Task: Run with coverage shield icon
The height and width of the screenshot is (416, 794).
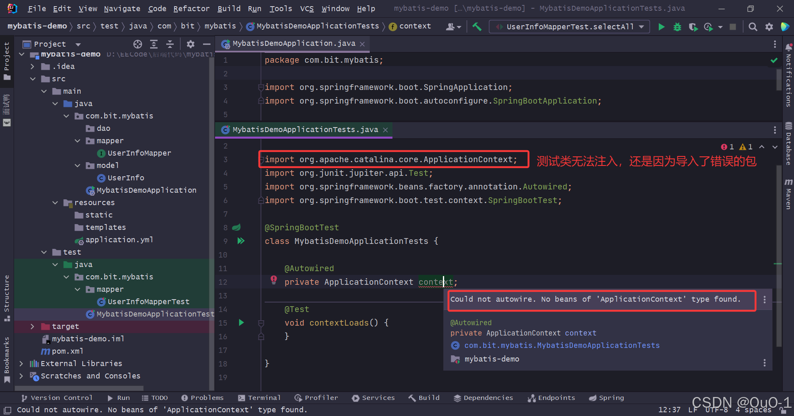Action: [693, 27]
